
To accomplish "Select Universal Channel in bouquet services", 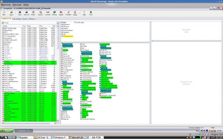I will pos(88,119).
